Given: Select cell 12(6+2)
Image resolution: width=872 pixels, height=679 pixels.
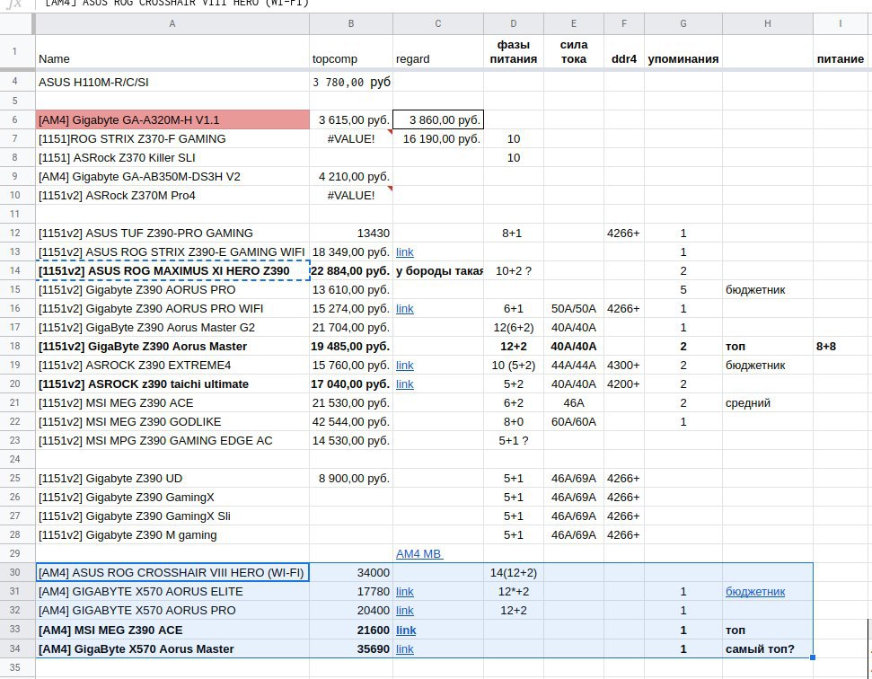Looking at the screenshot, I should coord(514,328).
